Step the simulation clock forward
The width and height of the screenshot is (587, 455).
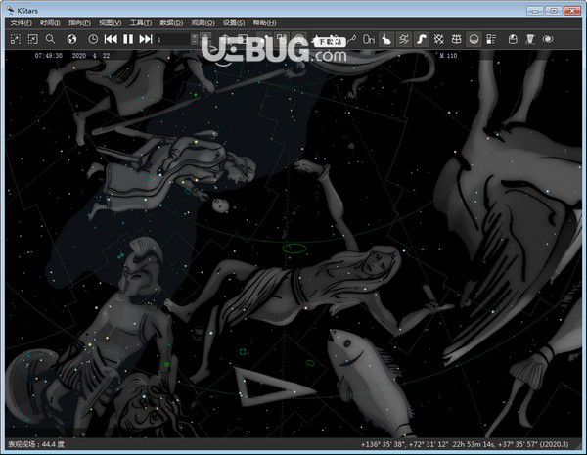(x=145, y=39)
